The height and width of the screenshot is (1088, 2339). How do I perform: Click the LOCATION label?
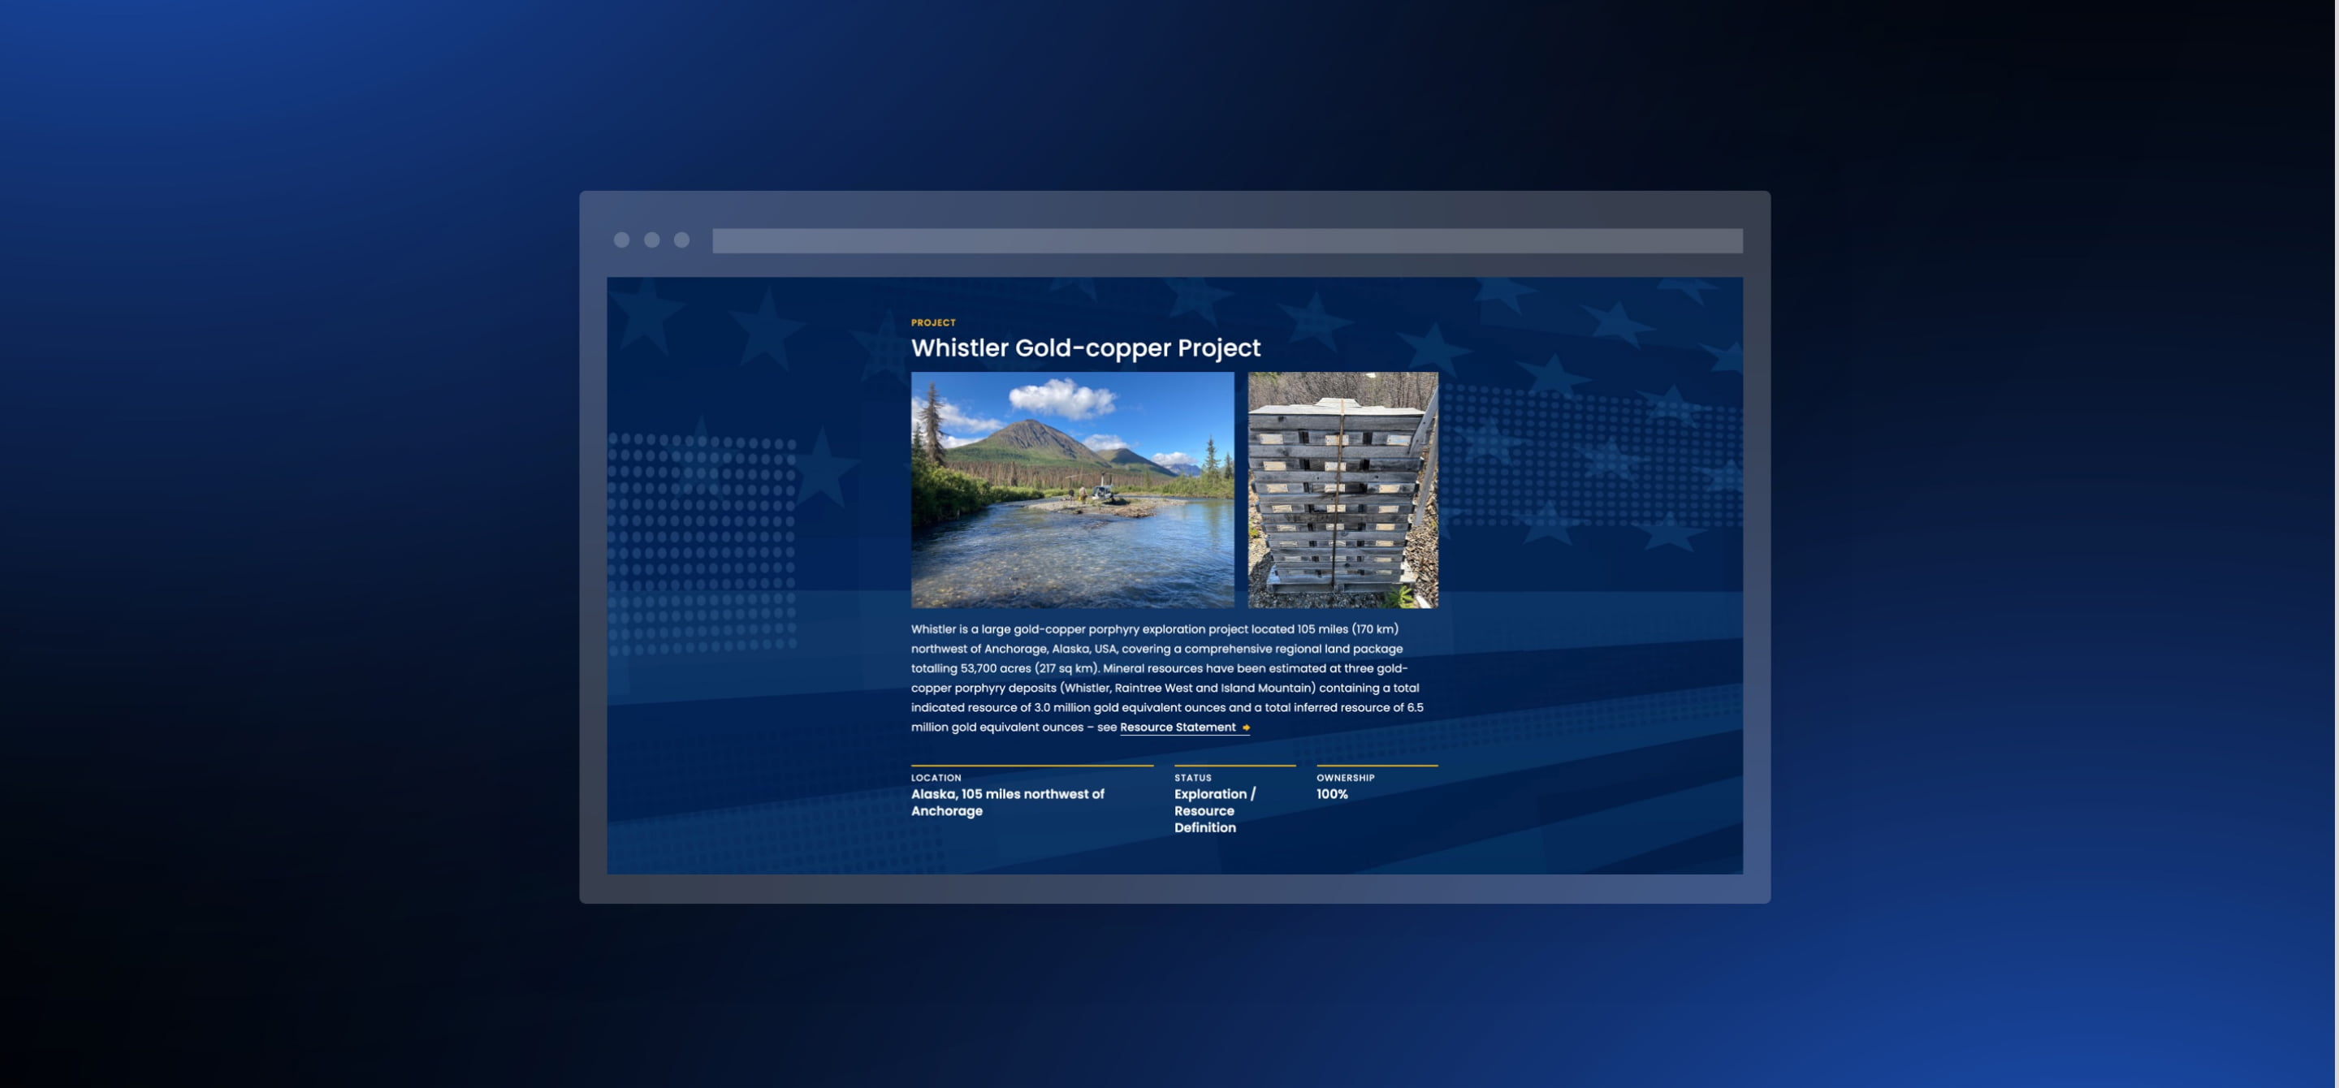936,778
